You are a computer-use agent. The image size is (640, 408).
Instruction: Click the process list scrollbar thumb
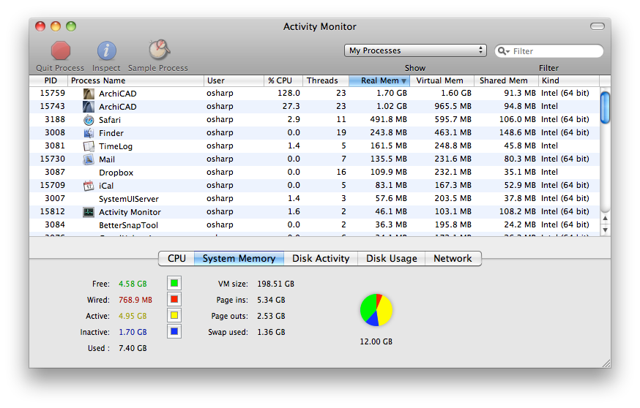point(606,107)
